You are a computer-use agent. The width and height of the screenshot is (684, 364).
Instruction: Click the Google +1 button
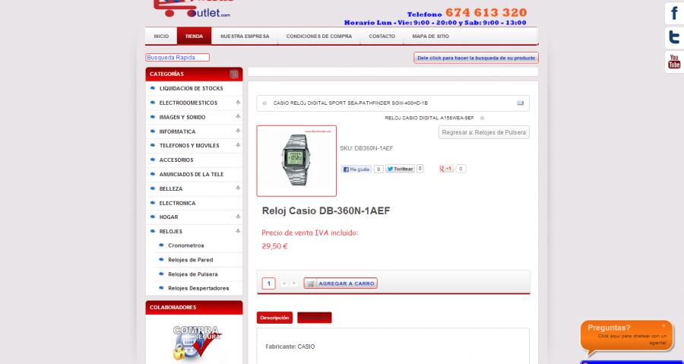446,169
